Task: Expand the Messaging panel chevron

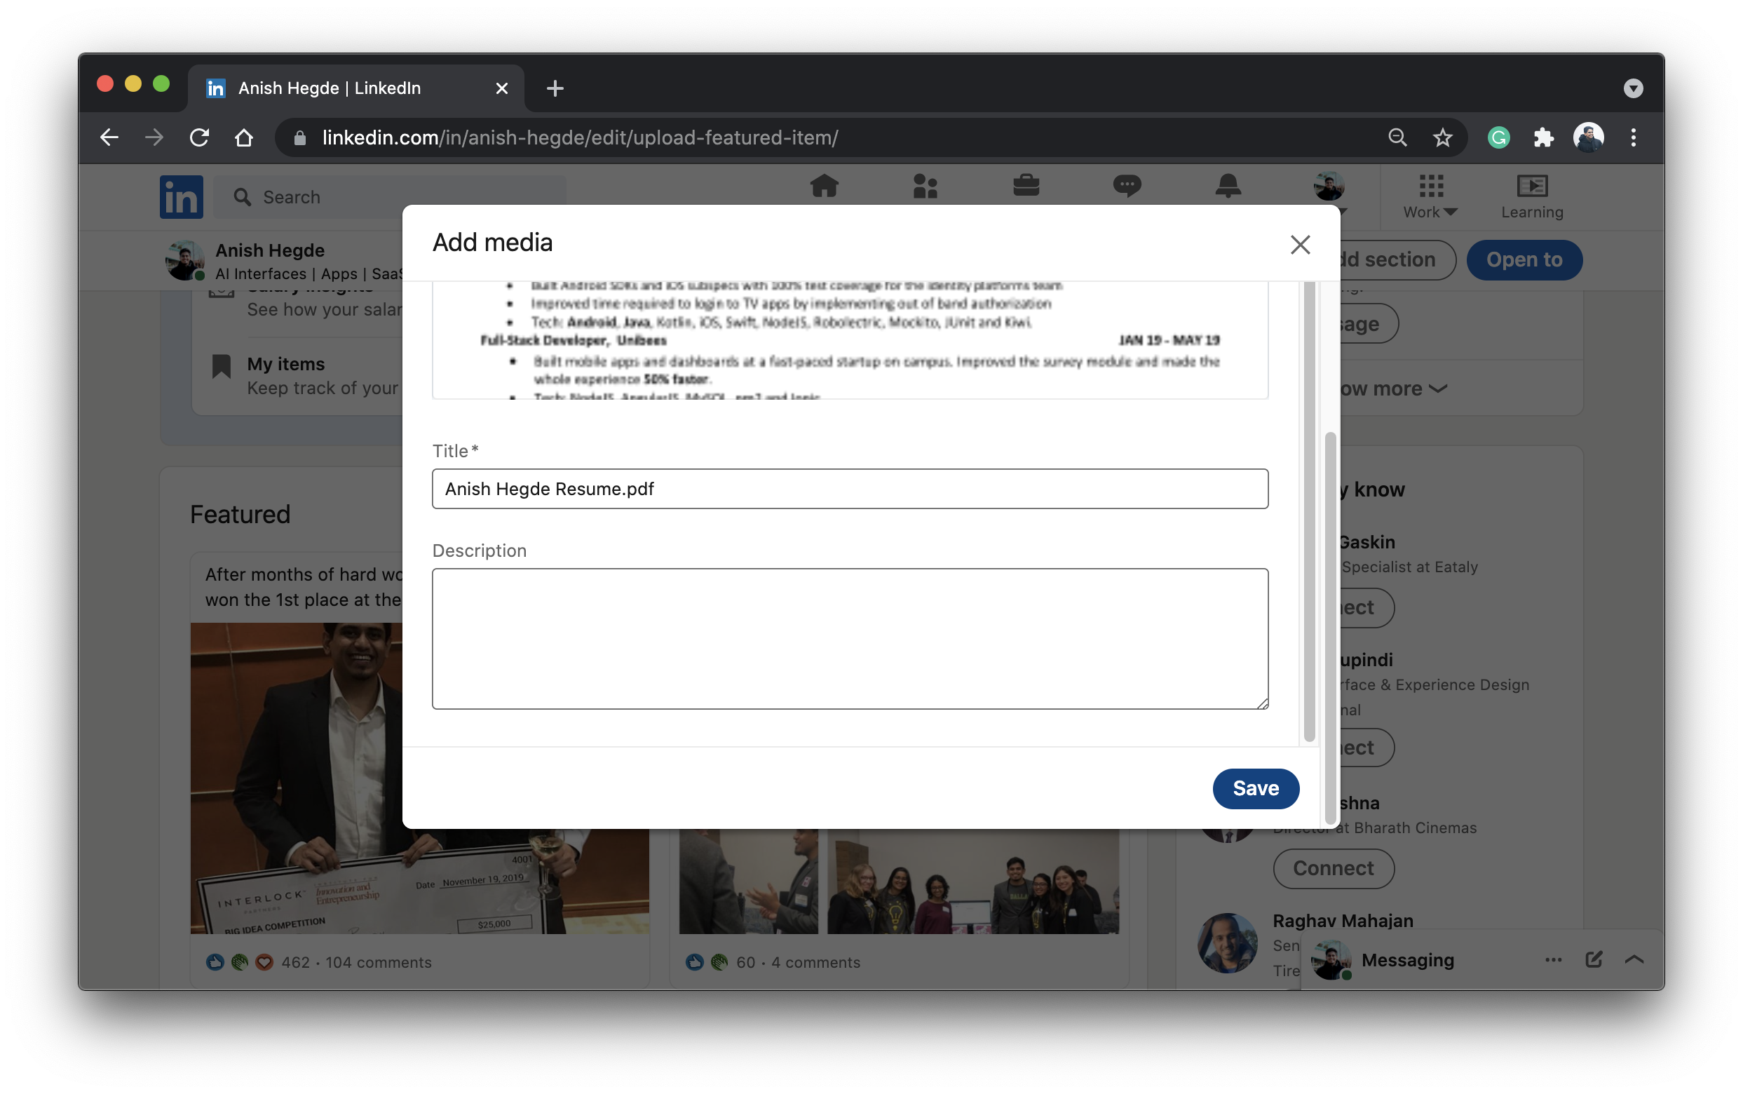Action: 1634,959
